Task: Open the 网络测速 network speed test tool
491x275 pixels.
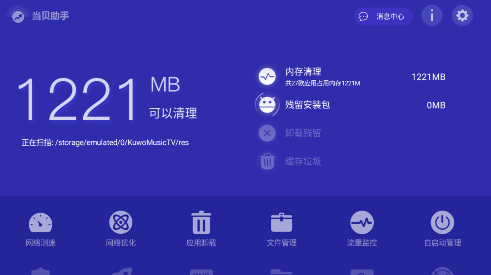Action: [40, 229]
